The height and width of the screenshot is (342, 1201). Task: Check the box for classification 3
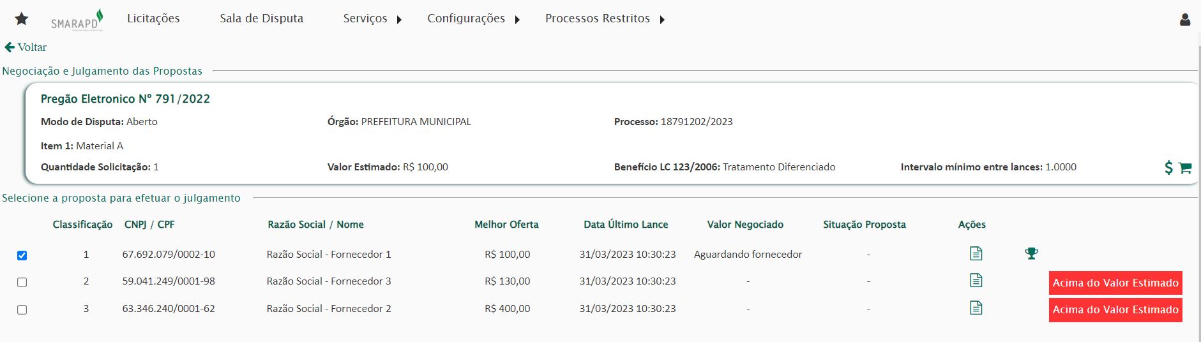22,309
